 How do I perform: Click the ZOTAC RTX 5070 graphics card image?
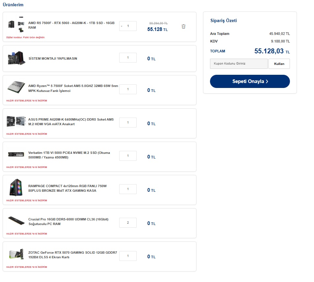(x=16, y=254)
